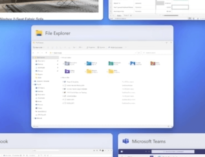Expand the OneDrive - Personal tree node

33,81
